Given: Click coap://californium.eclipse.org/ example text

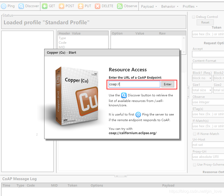Looking at the screenshot, I should click(x=133, y=133).
